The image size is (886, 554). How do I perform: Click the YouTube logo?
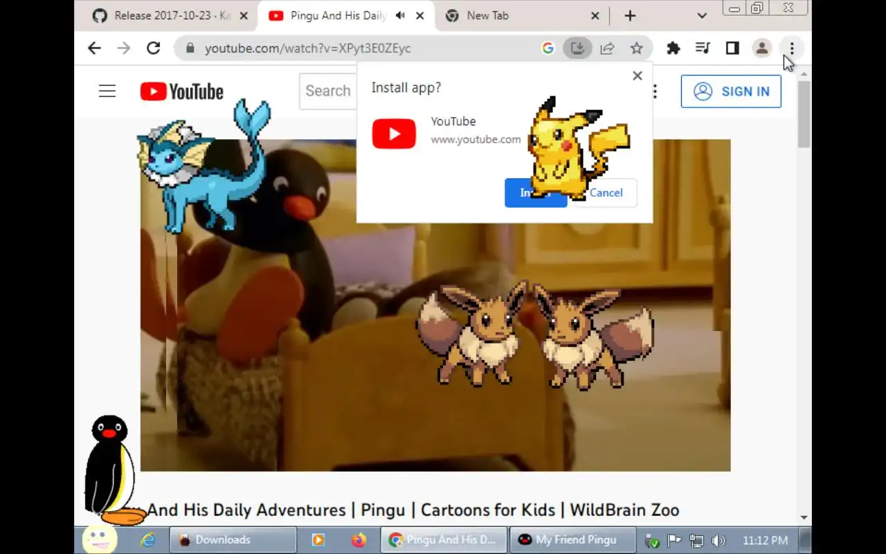[181, 91]
